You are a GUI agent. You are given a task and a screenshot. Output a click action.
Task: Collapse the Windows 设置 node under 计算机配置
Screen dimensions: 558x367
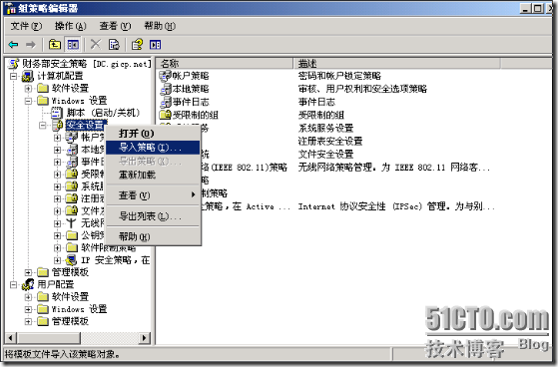[x=28, y=101]
